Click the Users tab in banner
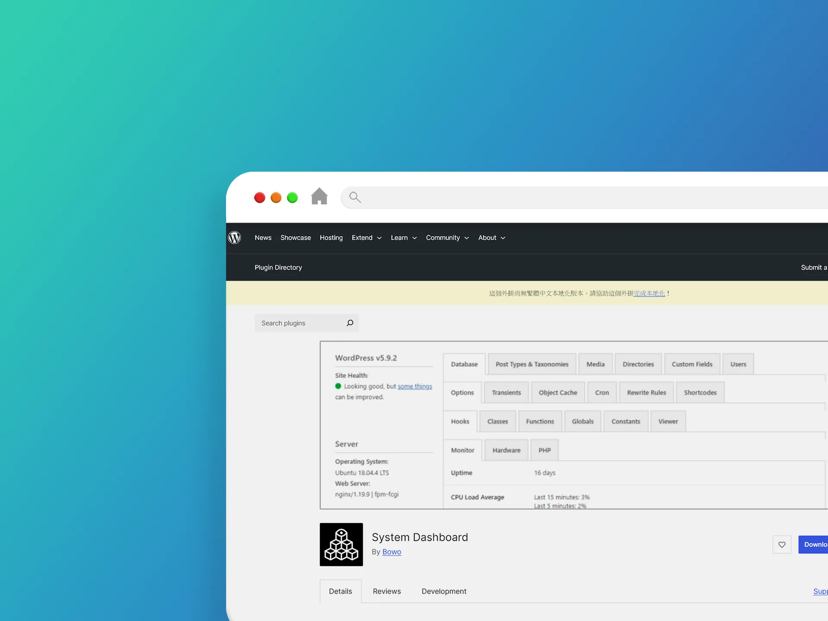 738,364
